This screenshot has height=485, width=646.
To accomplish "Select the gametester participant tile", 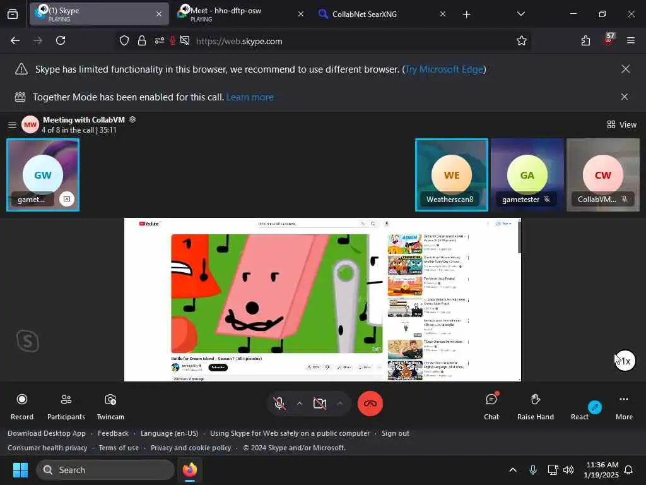I will [527, 175].
